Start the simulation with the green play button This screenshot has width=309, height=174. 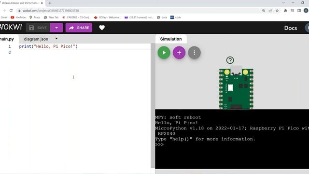(x=164, y=53)
